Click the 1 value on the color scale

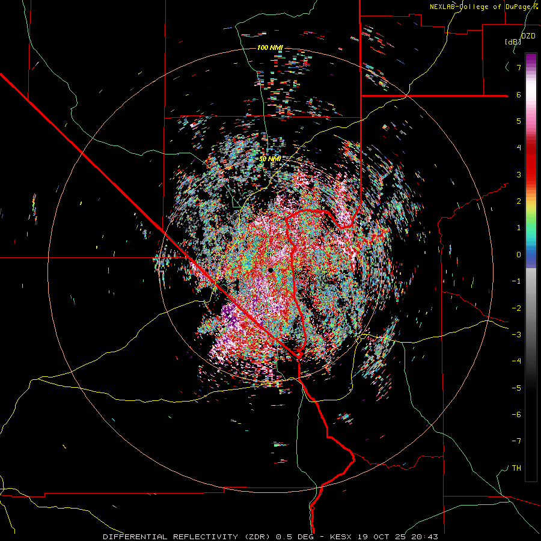[x=519, y=228]
